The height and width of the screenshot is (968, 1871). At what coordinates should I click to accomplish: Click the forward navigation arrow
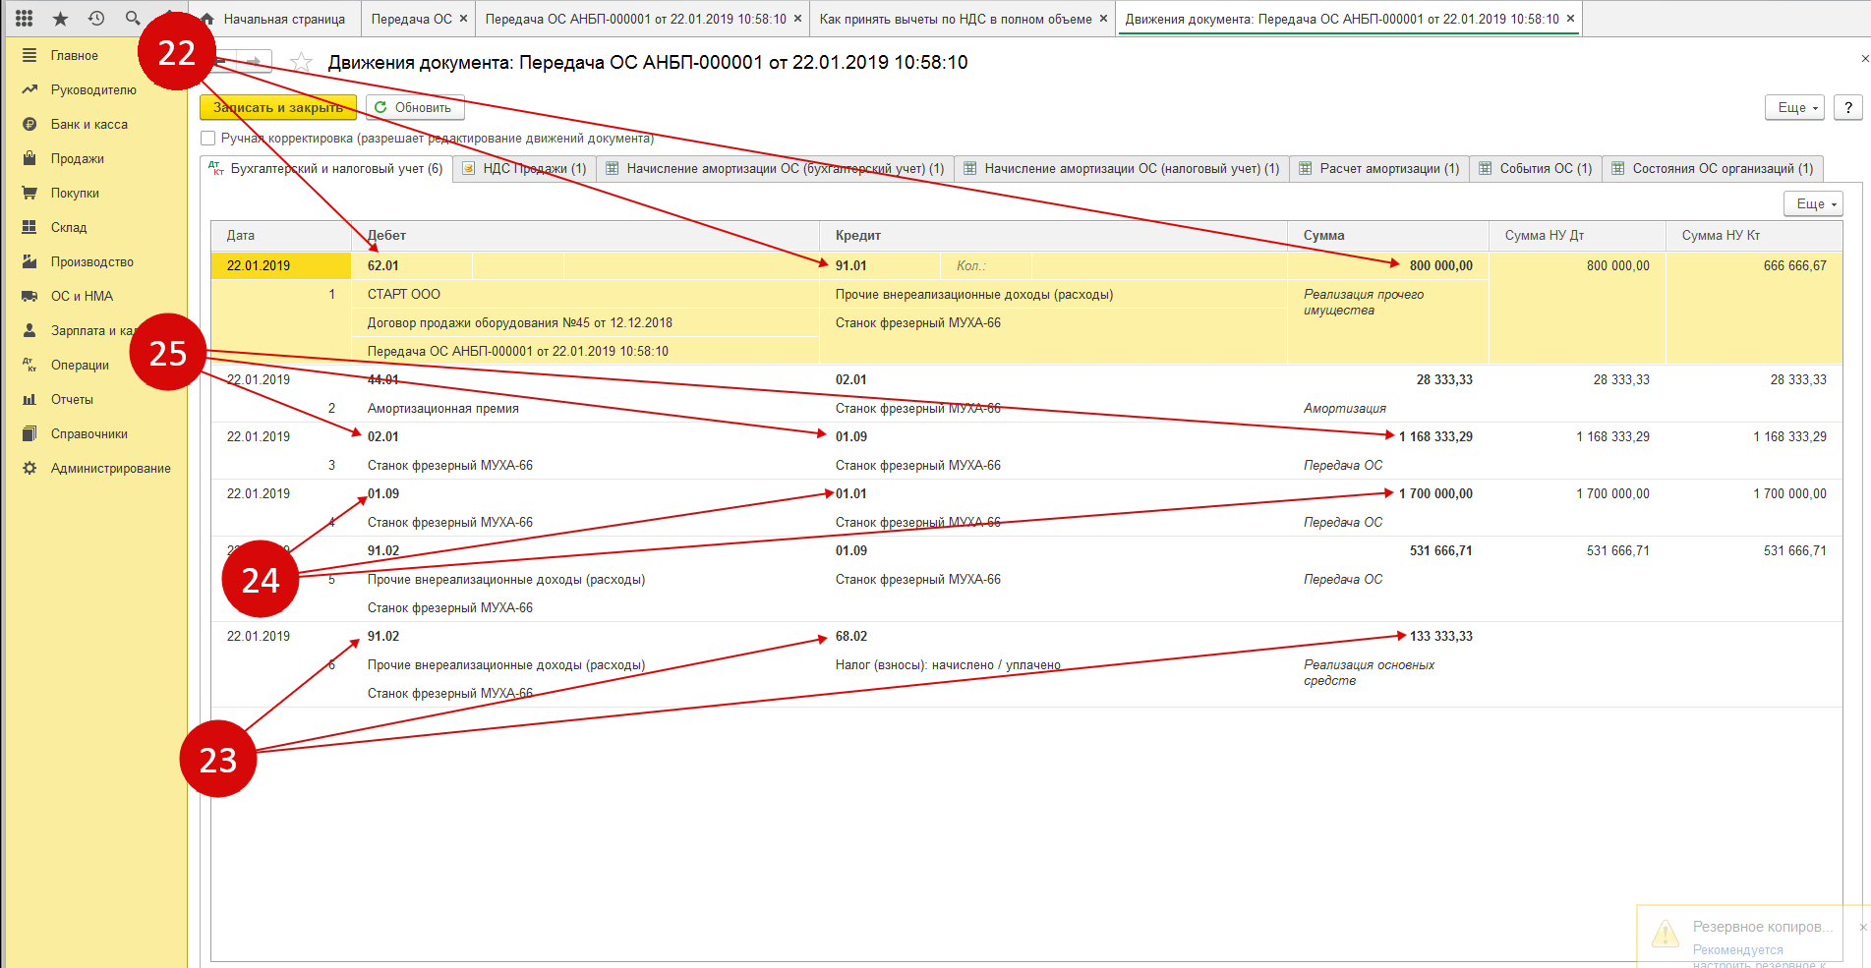click(255, 62)
